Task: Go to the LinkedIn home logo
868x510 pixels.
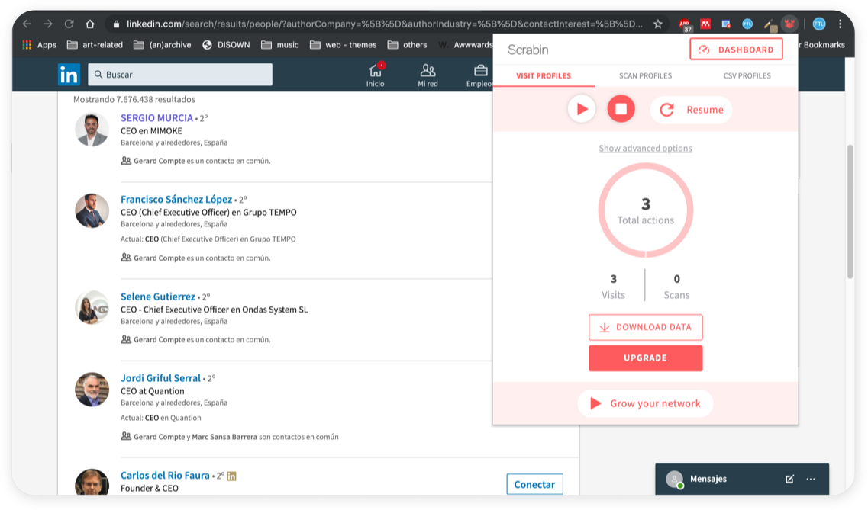Action: point(69,75)
